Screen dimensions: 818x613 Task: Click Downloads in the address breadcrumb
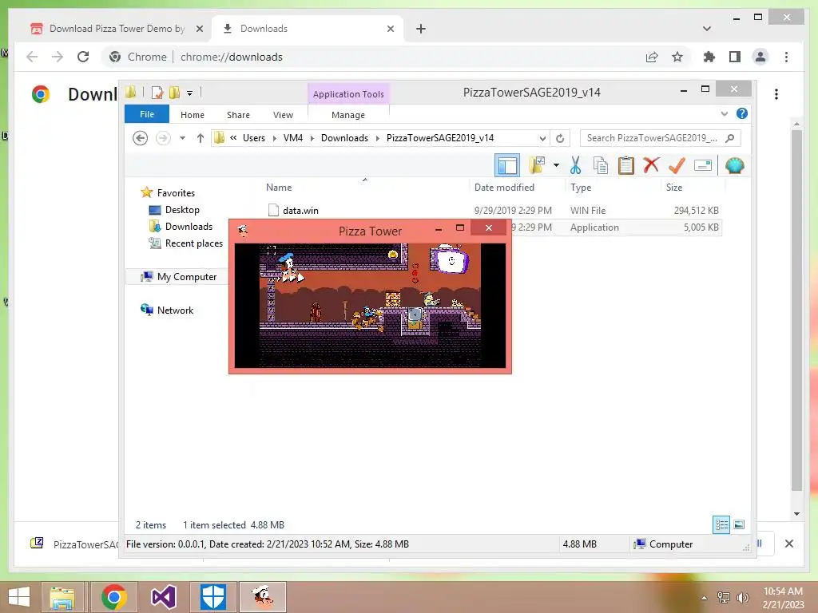pos(344,138)
